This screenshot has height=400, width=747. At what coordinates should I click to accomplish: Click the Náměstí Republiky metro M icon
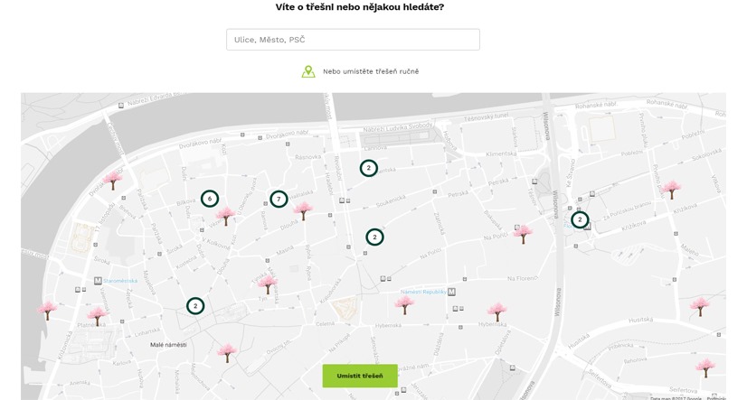point(451,292)
